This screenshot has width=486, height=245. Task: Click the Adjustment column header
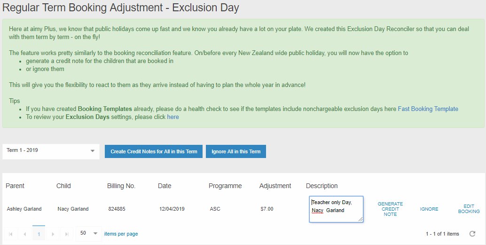click(x=275, y=186)
